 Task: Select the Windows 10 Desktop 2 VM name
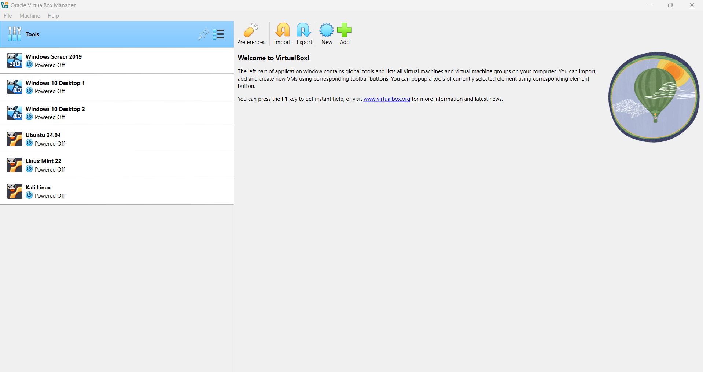click(55, 109)
